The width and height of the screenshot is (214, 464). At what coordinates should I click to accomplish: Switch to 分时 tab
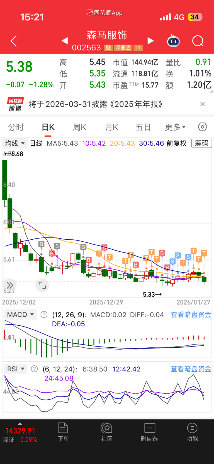(x=16, y=127)
